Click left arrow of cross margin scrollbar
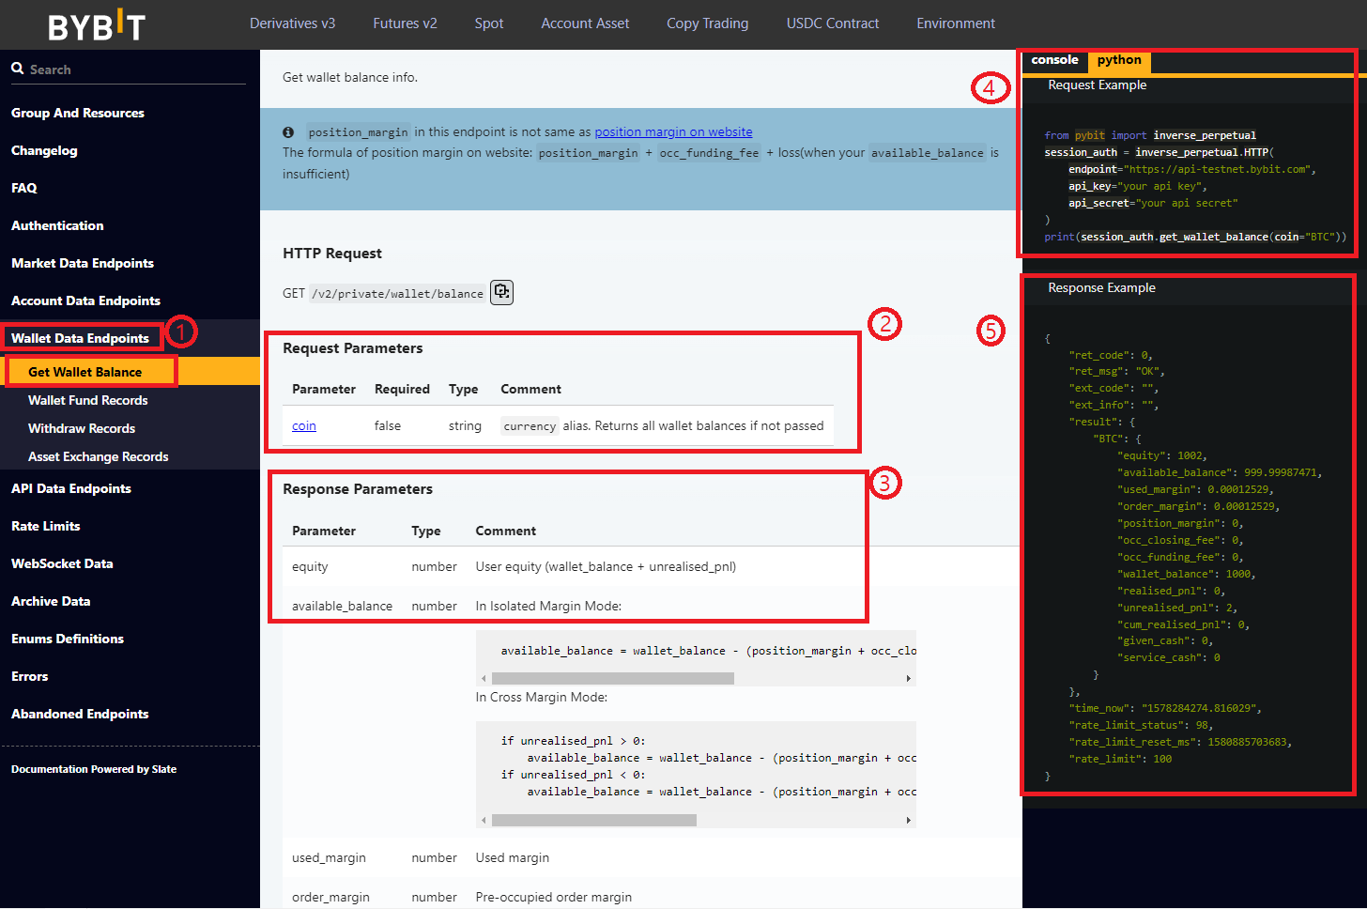This screenshot has width=1367, height=909. click(x=484, y=820)
